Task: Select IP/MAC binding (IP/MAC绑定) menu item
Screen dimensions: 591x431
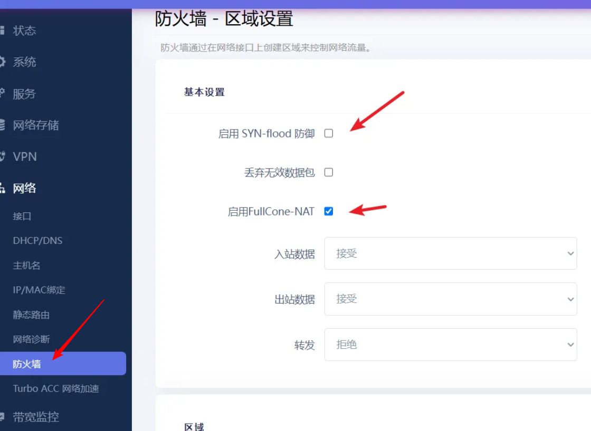Action: click(39, 290)
